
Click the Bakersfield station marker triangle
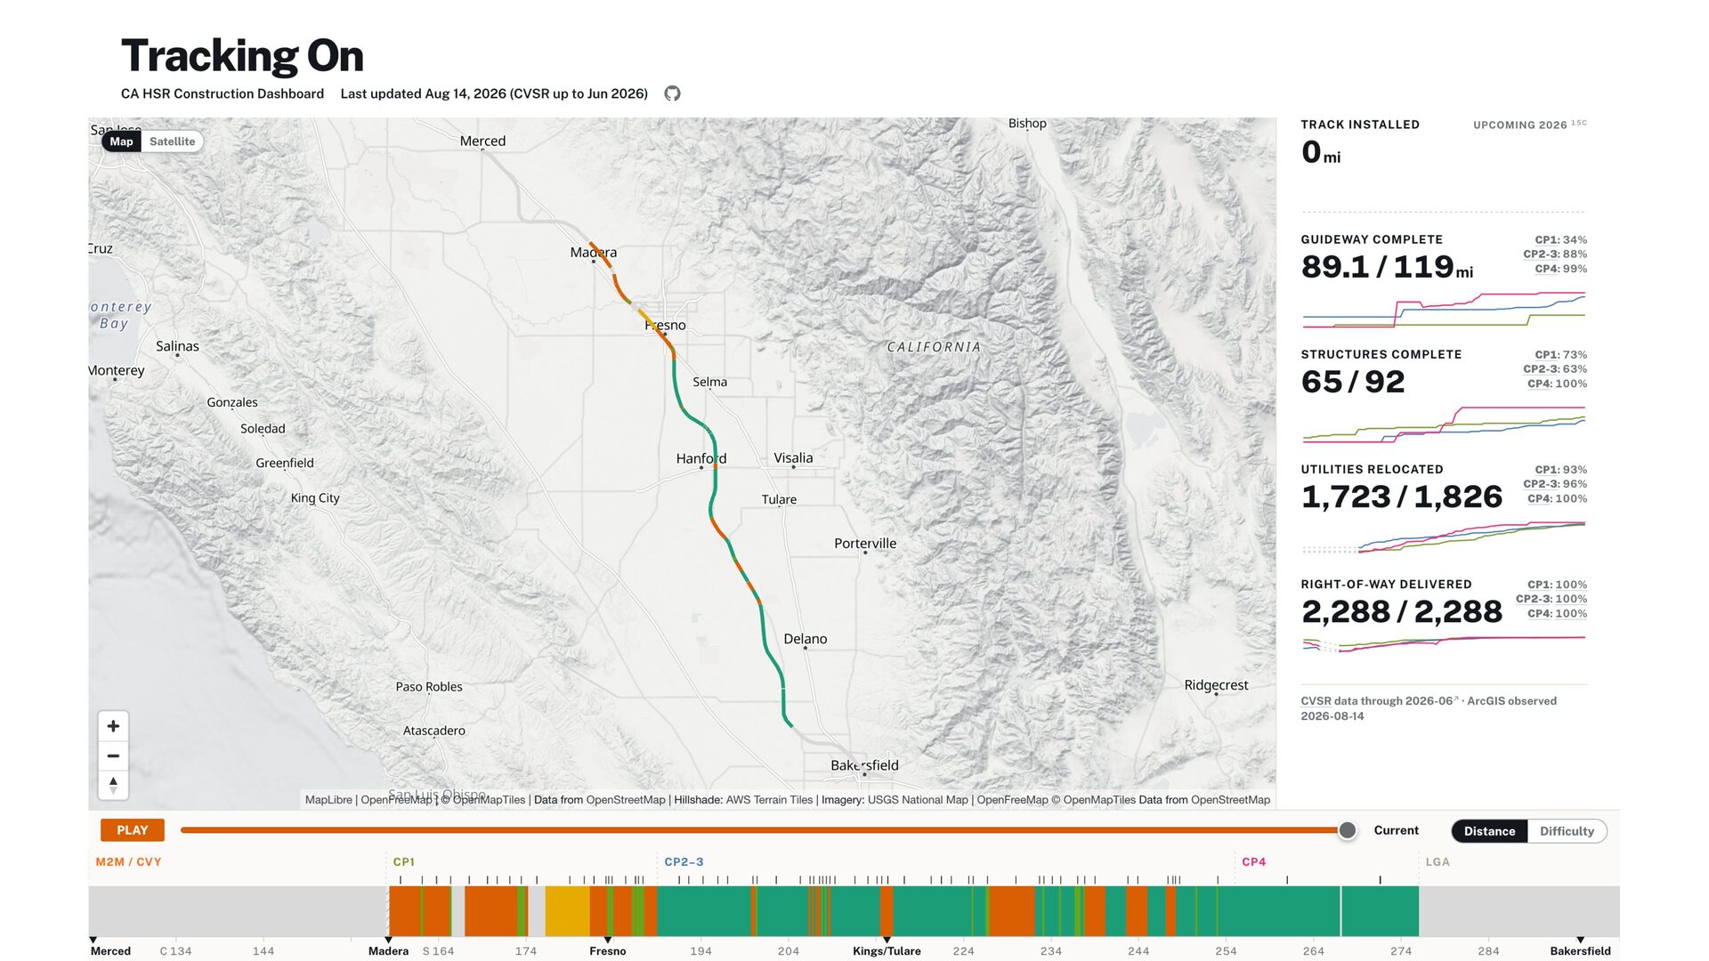(1581, 940)
